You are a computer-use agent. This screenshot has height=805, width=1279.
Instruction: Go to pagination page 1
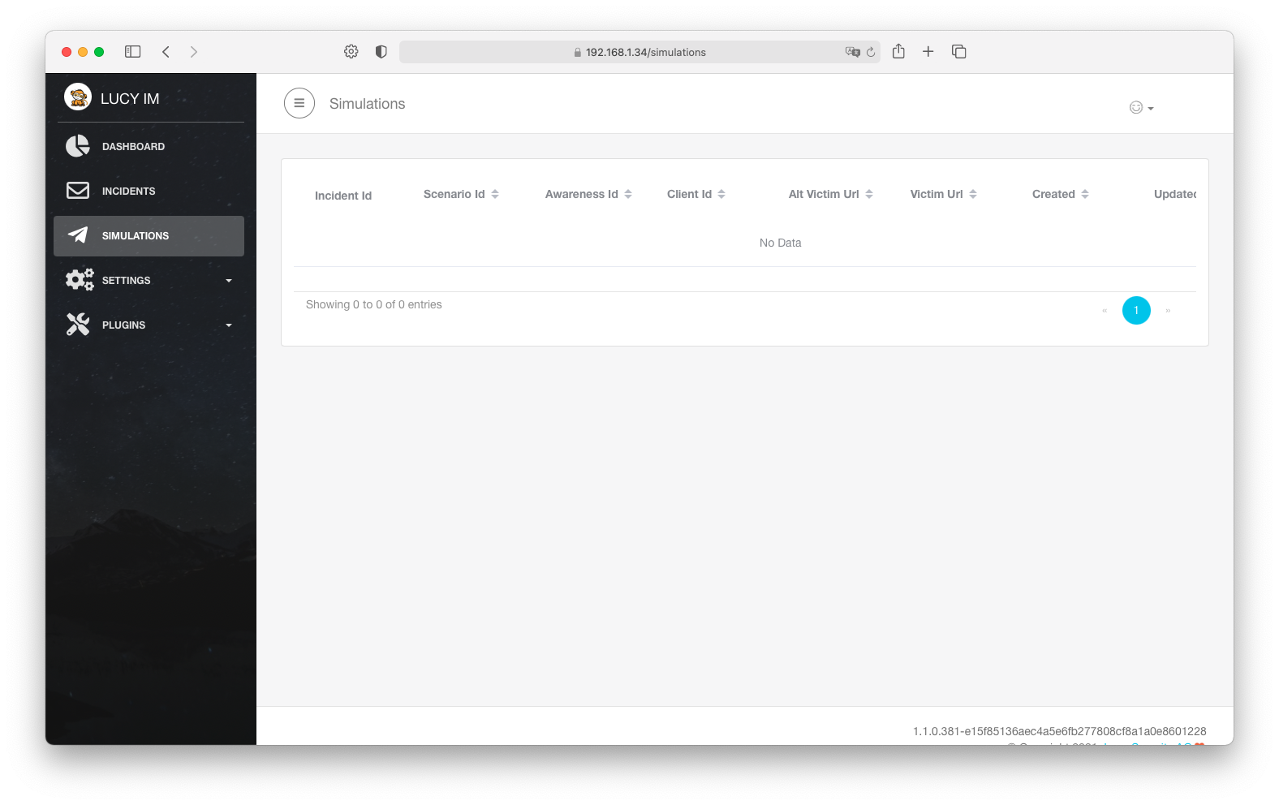pyautogui.click(x=1135, y=310)
